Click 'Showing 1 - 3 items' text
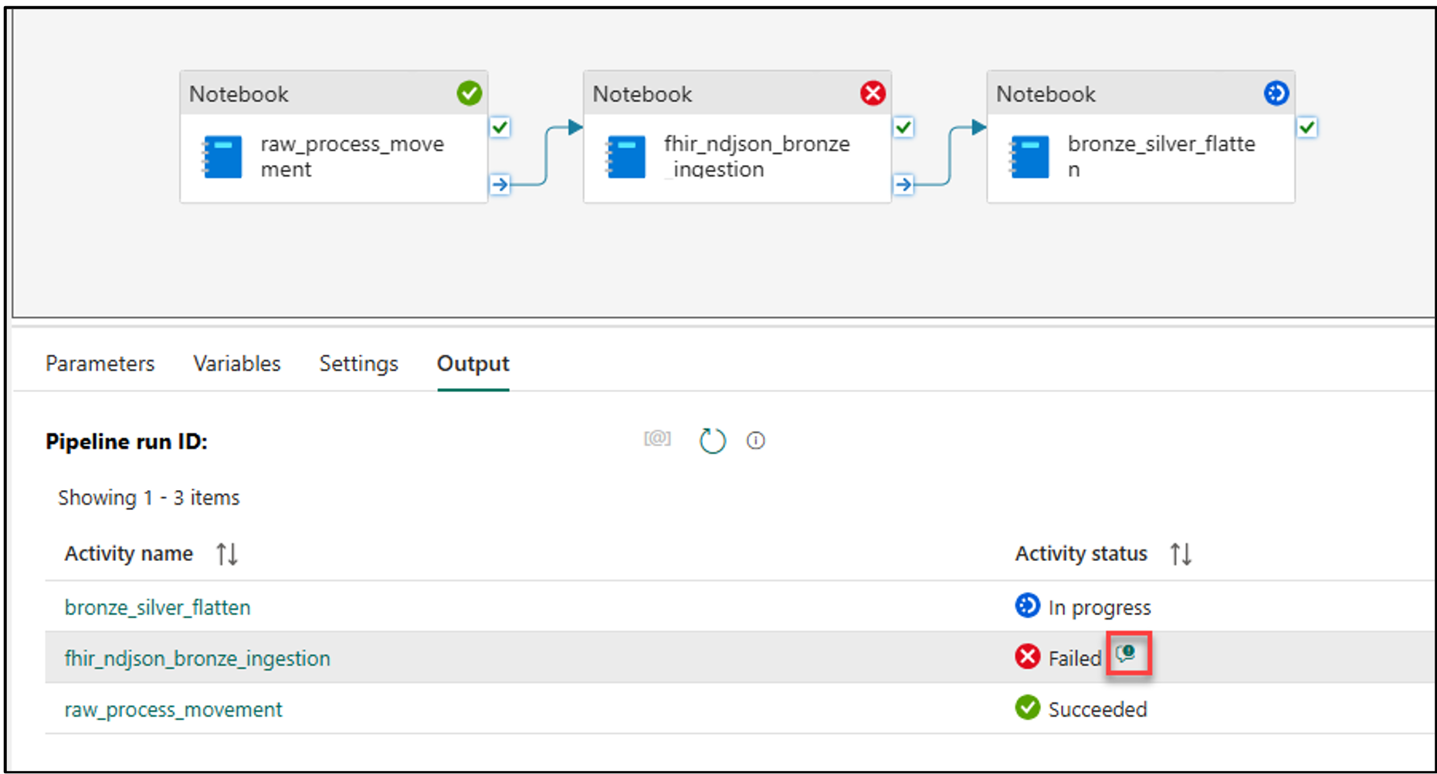The width and height of the screenshot is (1437, 774). (x=149, y=498)
